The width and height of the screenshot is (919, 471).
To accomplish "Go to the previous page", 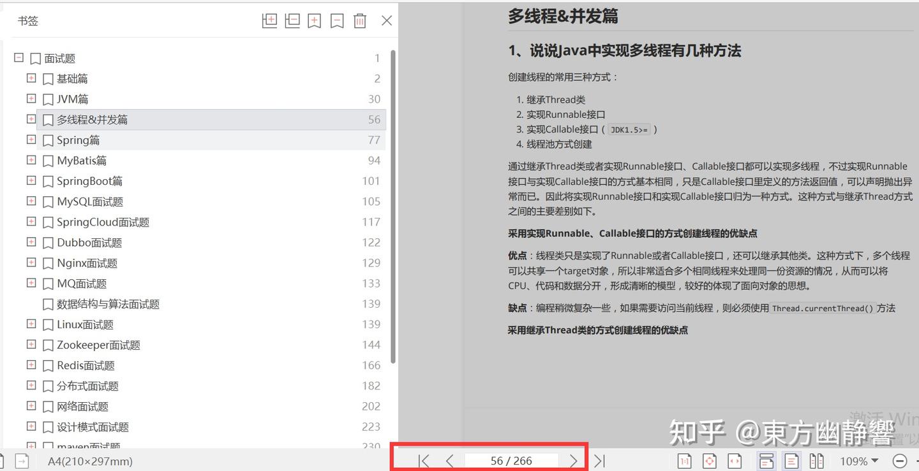I will tap(450, 461).
